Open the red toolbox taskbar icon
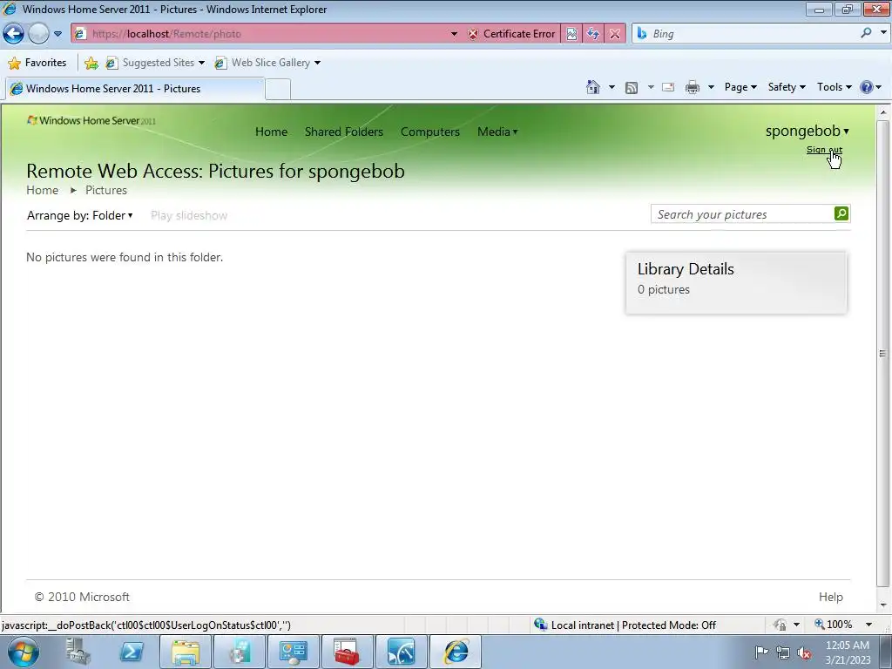Image resolution: width=892 pixels, height=669 pixels. [347, 652]
